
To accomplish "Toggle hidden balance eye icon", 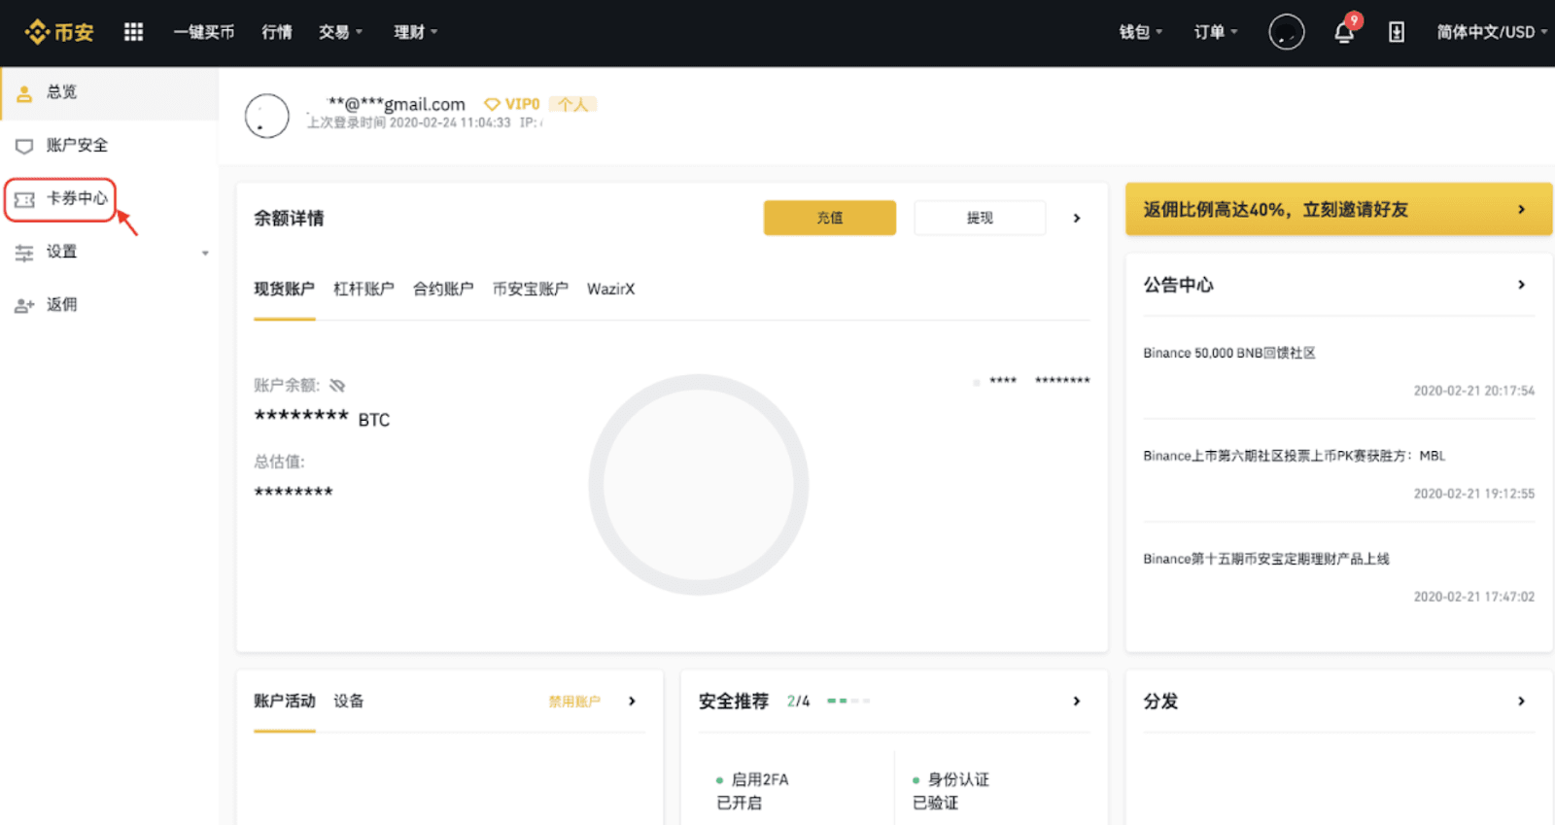I will 337,386.
